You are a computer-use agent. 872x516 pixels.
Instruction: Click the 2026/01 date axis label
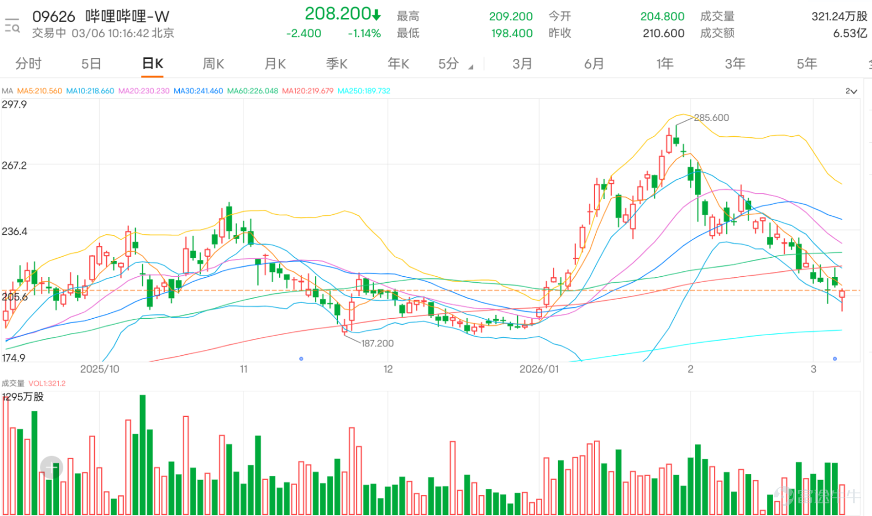point(539,369)
